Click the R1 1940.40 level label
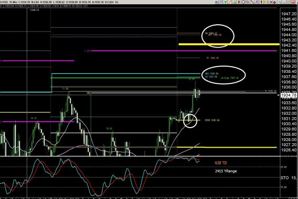 (x=213, y=58)
